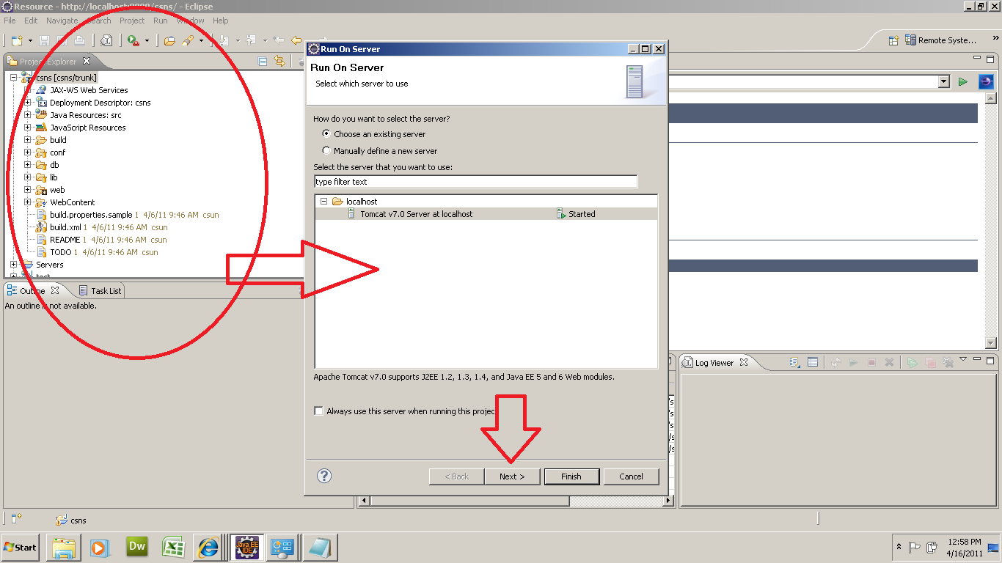Click the type filter text field

tap(475, 182)
